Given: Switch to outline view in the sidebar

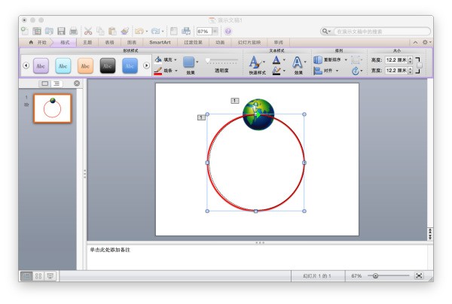Looking at the screenshot, I should 56,83.
